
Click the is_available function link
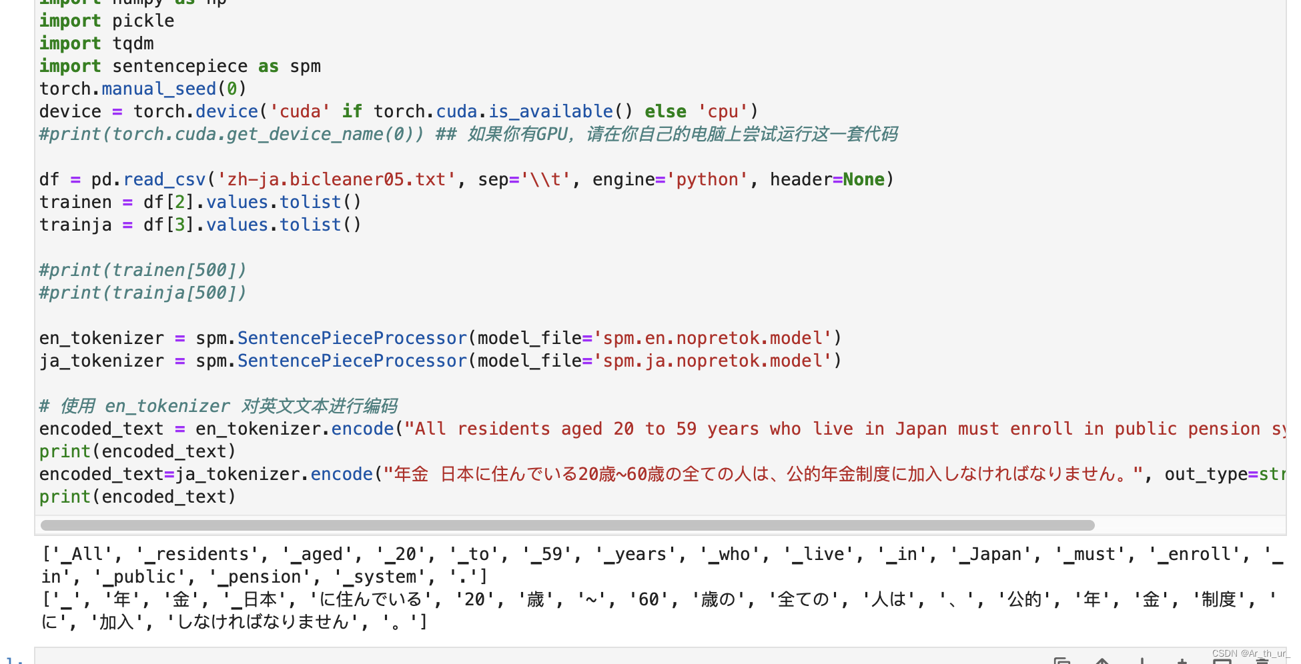click(550, 111)
